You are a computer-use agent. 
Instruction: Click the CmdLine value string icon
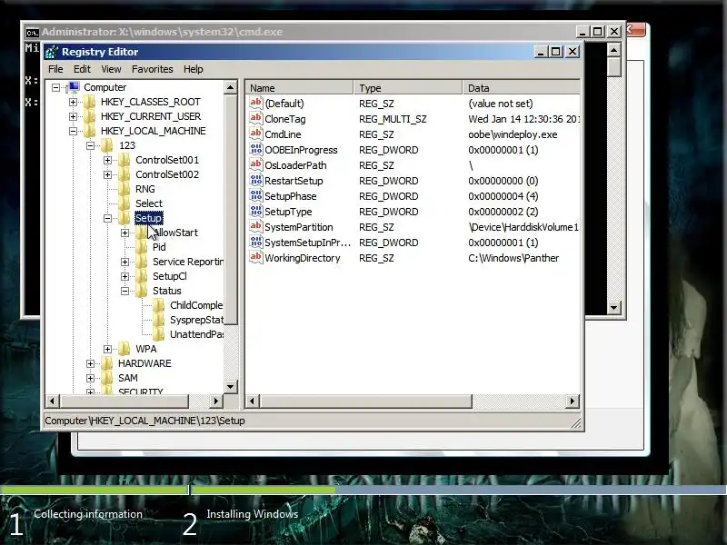(x=256, y=134)
